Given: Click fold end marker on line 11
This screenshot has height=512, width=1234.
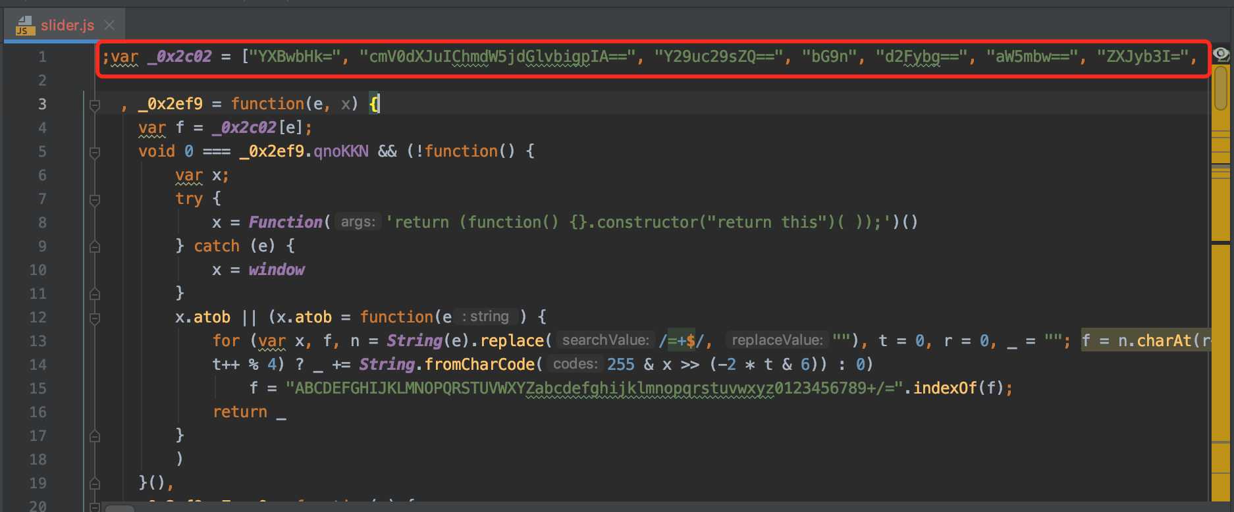Looking at the screenshot, I should pyautogui.click(x=95, y=294).
